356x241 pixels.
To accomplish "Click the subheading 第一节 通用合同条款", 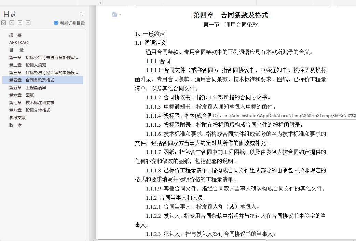I will [x=230, y=25].
